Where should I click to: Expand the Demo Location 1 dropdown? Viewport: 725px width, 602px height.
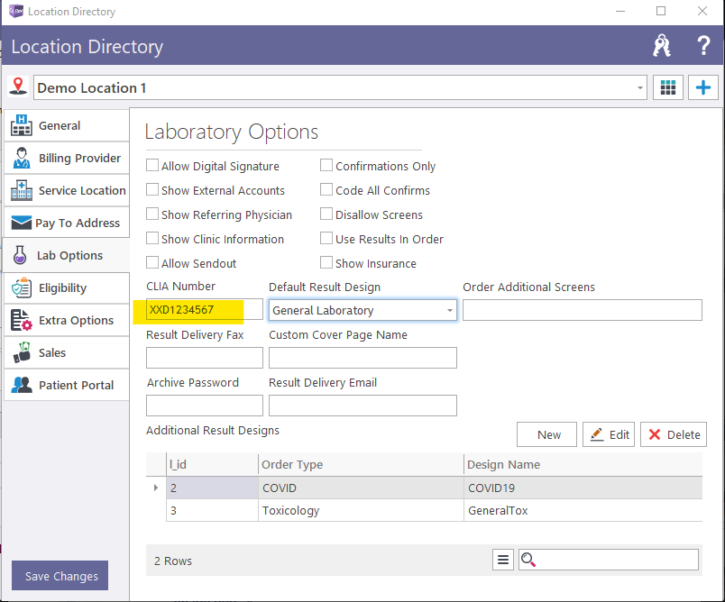click(x=640, y=88)
